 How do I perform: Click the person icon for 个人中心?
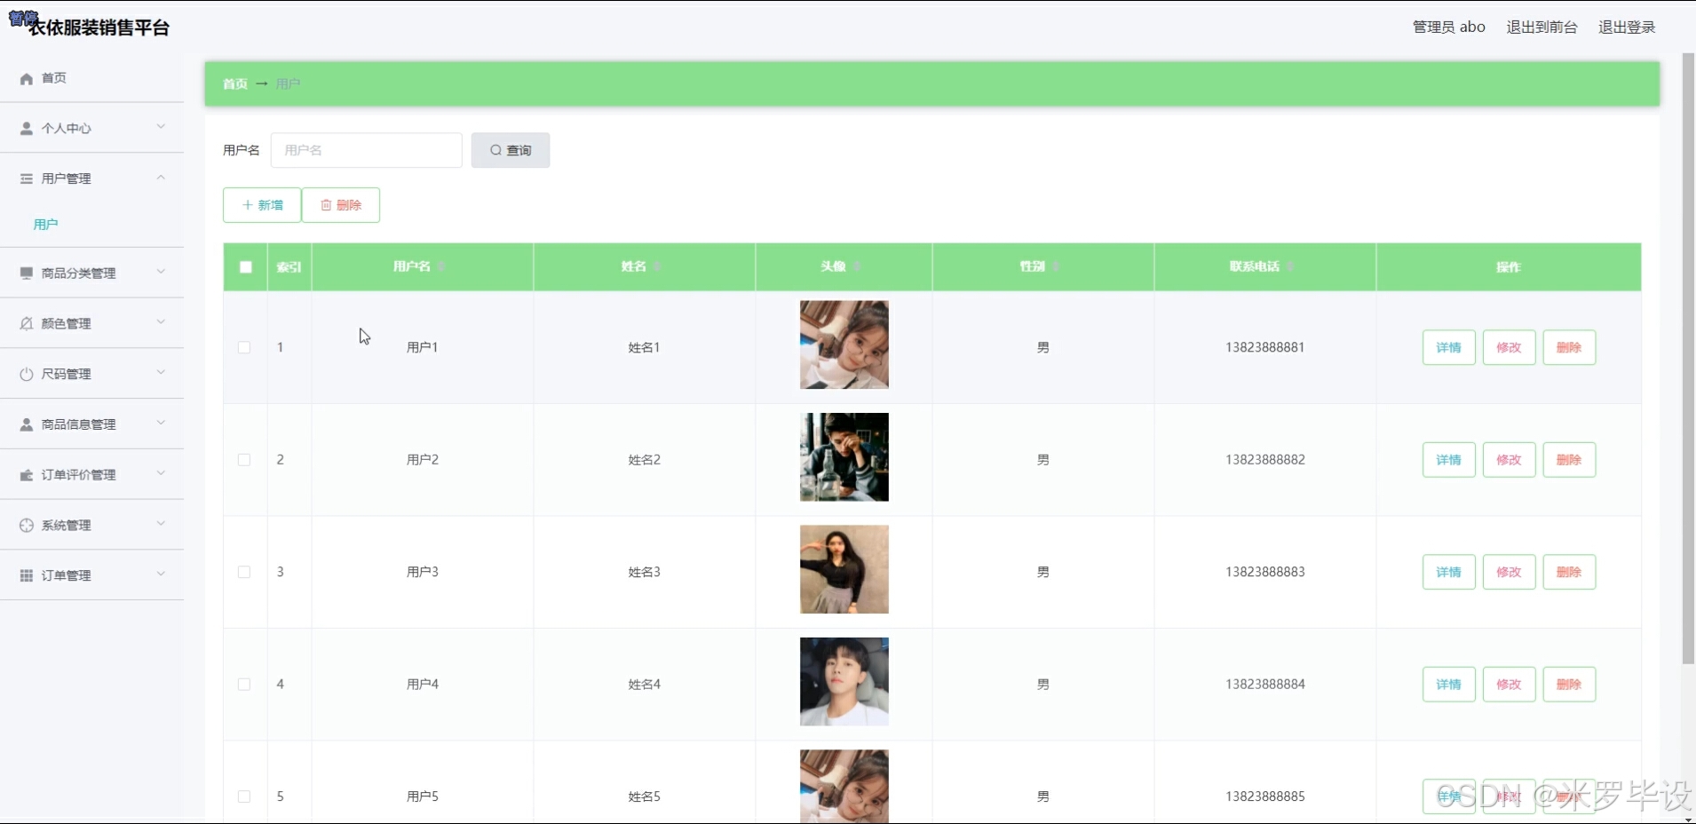(x=27, y=129)
